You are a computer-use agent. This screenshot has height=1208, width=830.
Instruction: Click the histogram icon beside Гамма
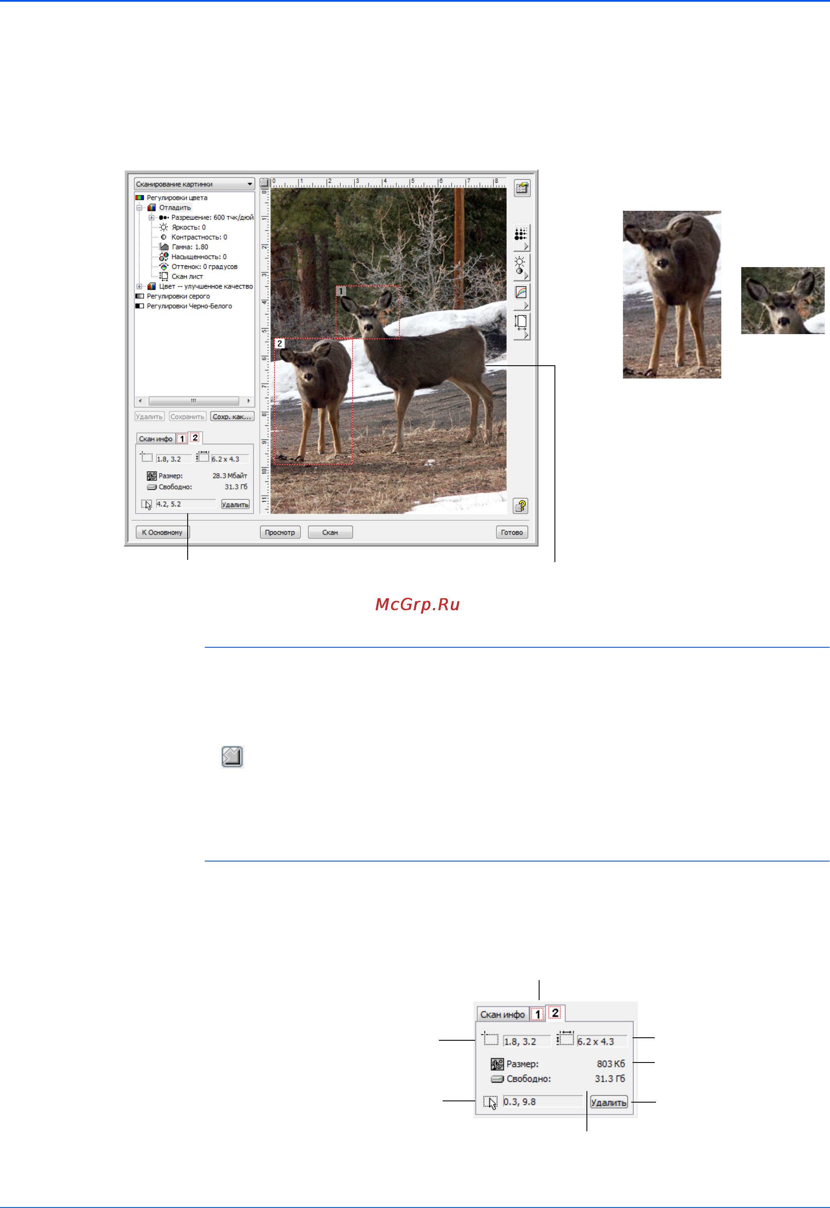(164, 247)
